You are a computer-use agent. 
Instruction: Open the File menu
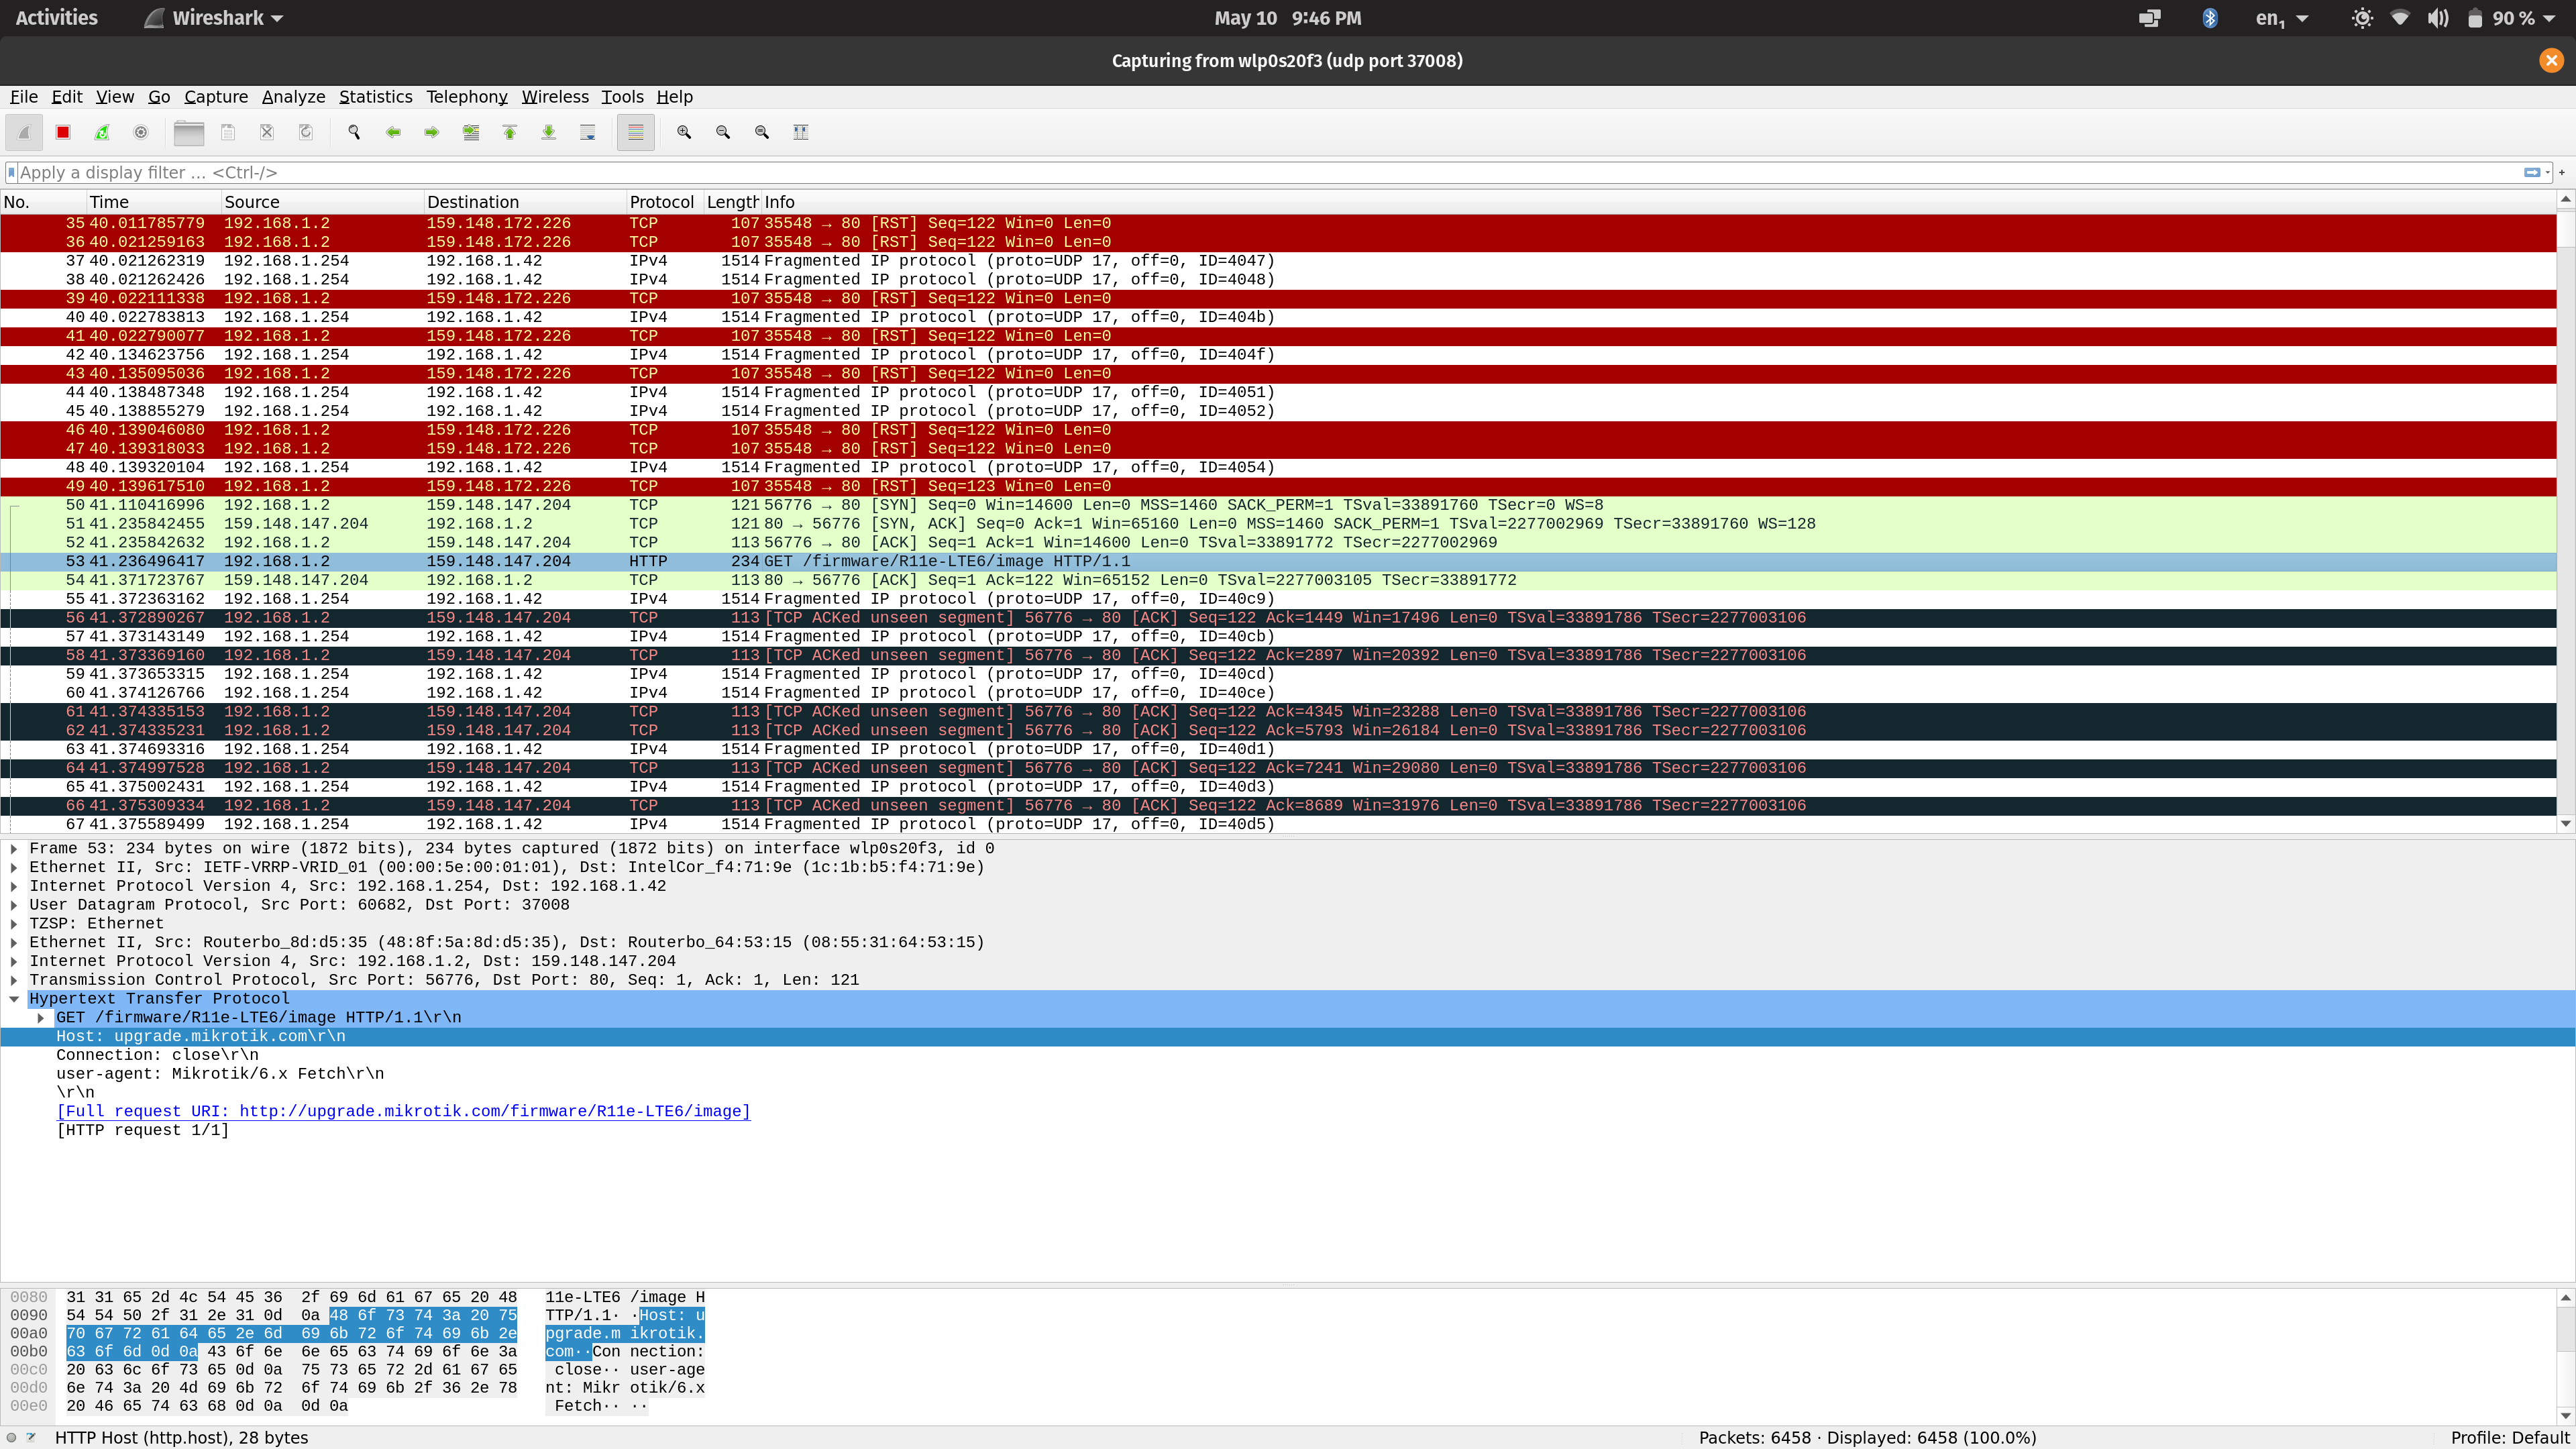point(24,97)
